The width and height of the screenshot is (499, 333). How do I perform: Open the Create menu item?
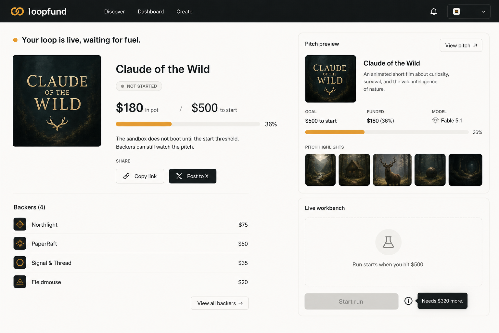pos(184,12)
